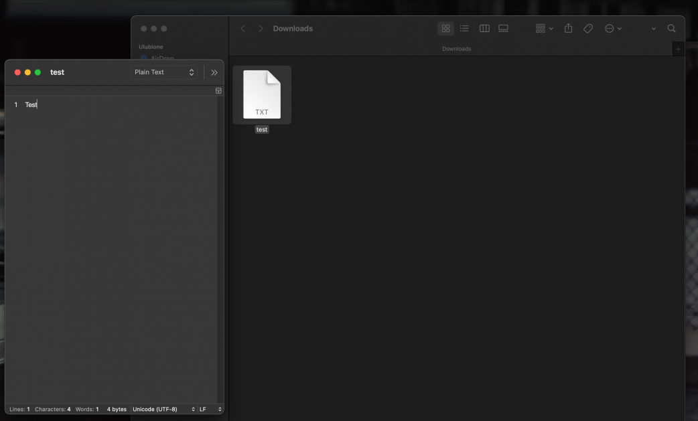Screen dimensions: 698x421
Task: Switch Finder to icon grid view
Action: point(445,29)
